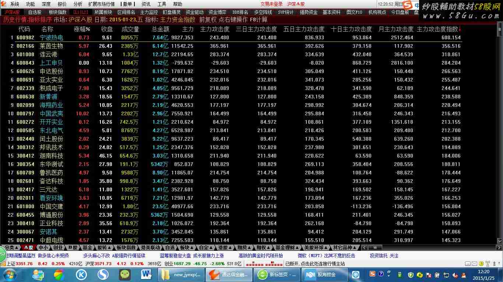Viewport: 503px width, 282px height.
Task: Select stock code 600843
Action: (25, 63)
